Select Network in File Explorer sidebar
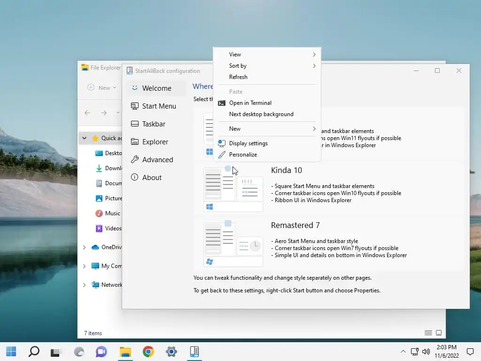Image resolution: width=481 pixels, height=361 pixels. 107,285
